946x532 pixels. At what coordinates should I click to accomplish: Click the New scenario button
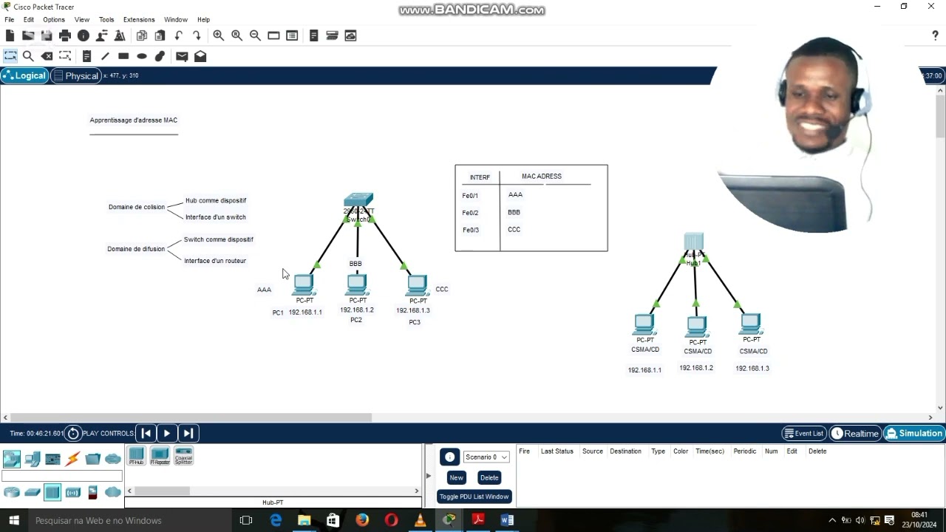point(457,477)
